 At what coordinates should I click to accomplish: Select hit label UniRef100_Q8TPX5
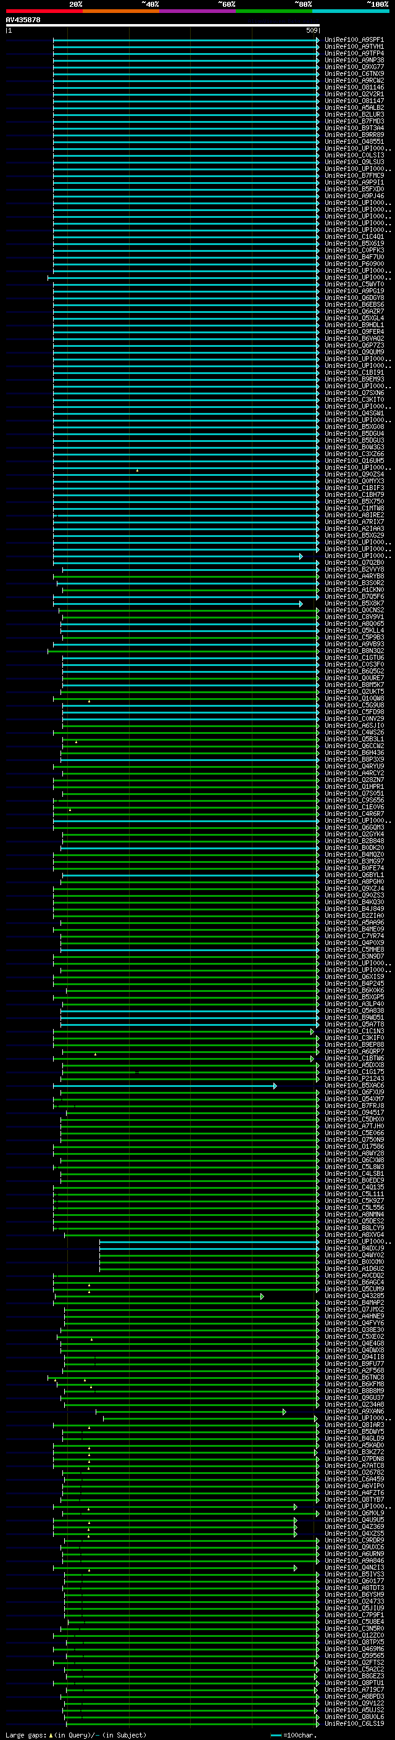click(x=354, y=1641)
